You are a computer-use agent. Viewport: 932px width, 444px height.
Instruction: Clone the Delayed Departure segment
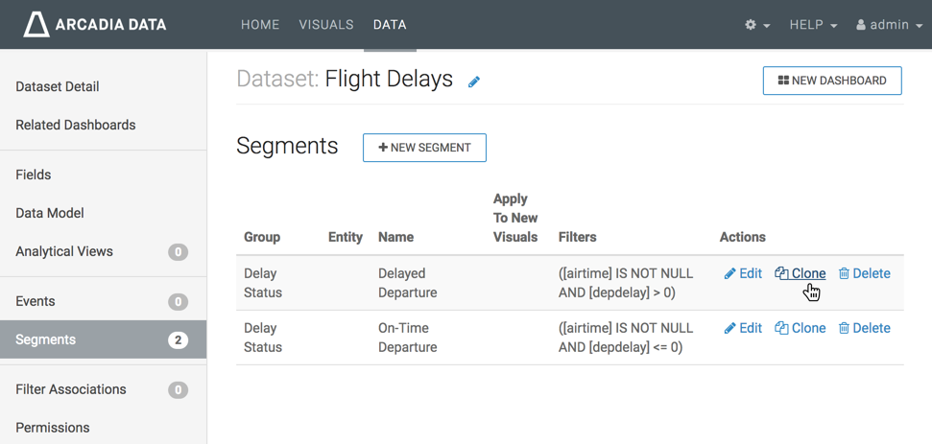801,273
